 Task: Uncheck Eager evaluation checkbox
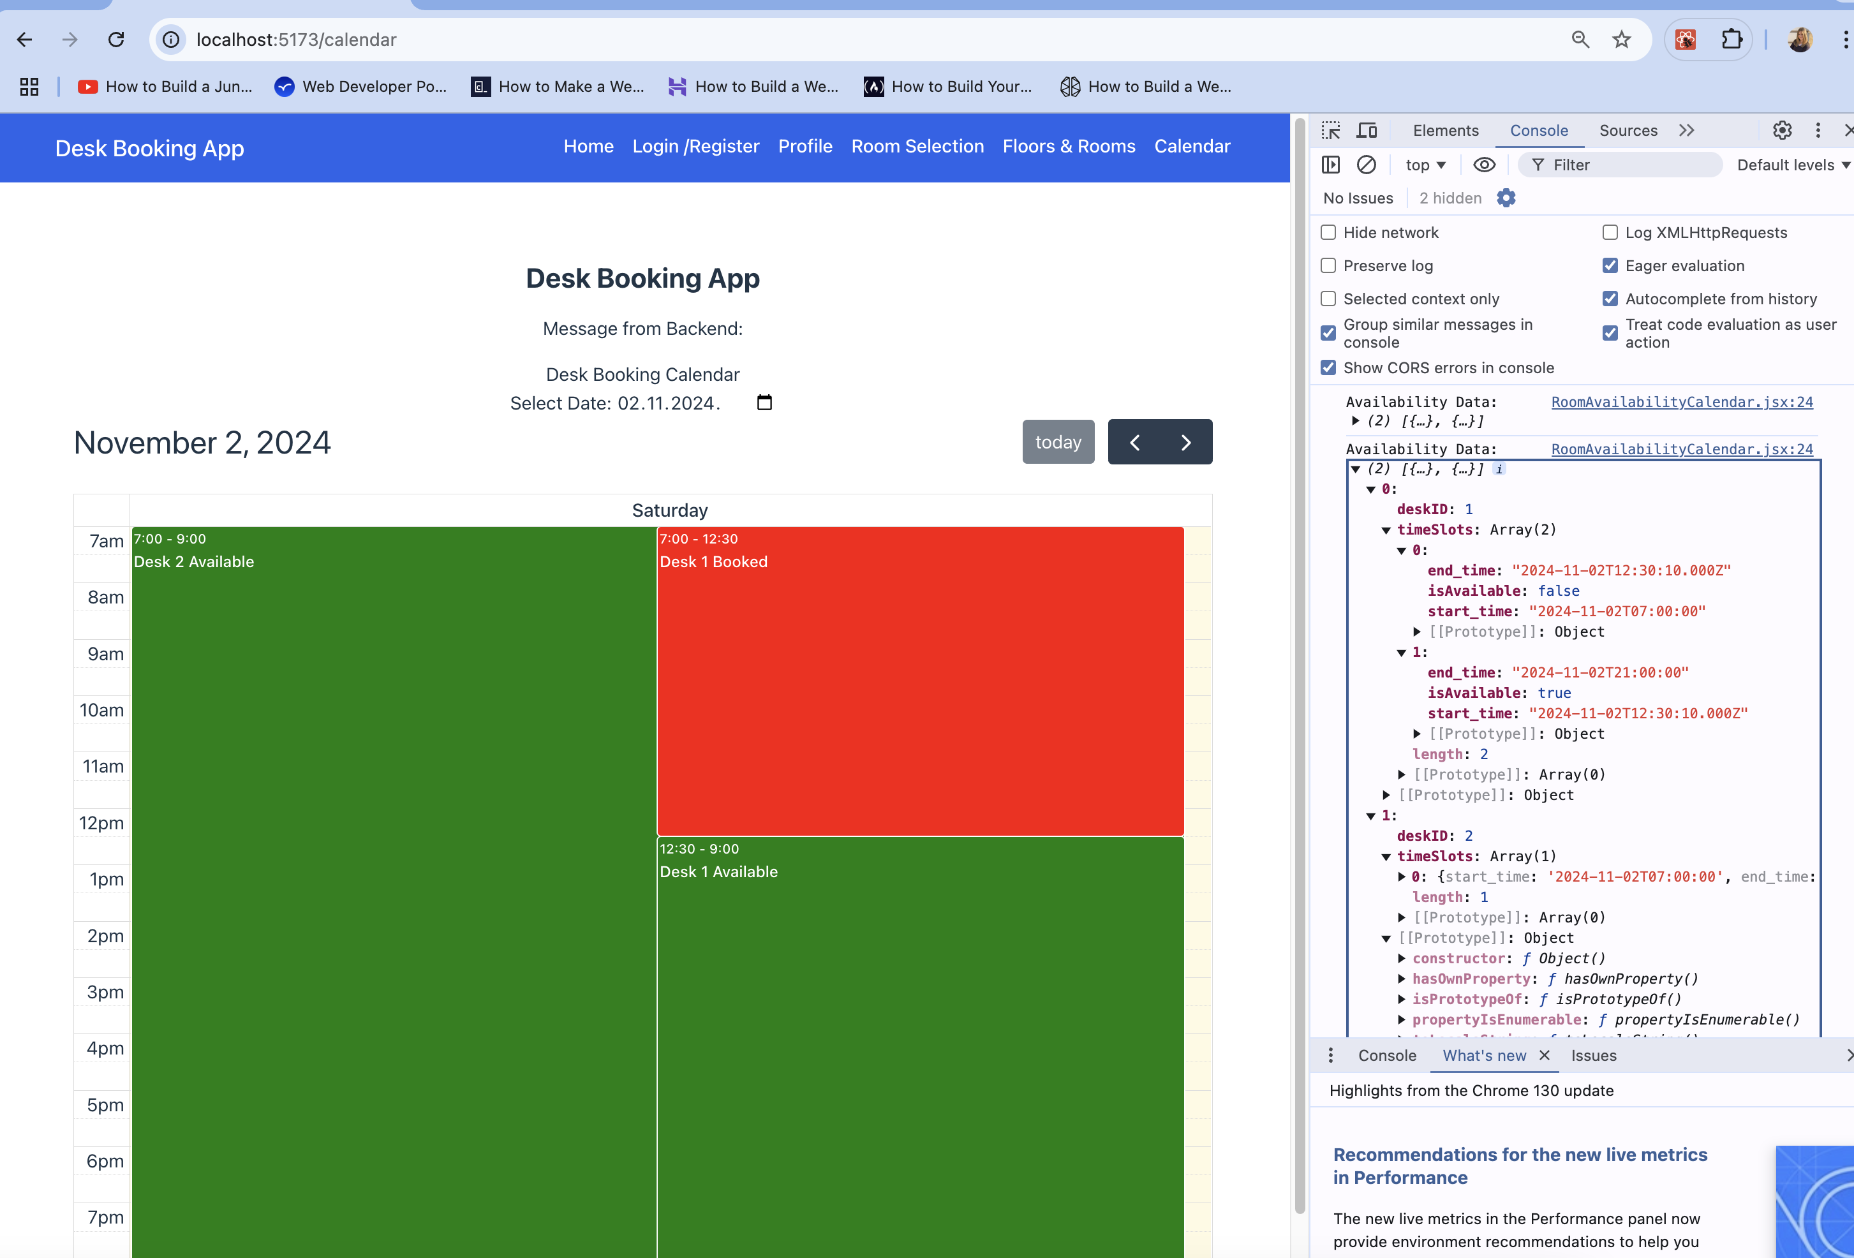click(x=1610, y=265)
